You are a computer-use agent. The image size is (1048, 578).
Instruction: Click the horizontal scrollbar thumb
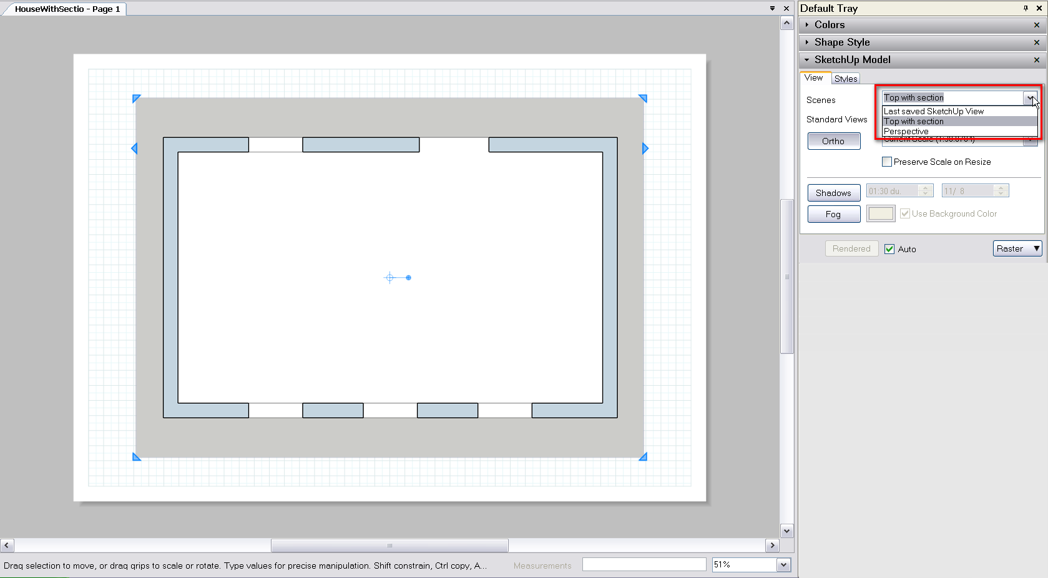pos(389,546)
